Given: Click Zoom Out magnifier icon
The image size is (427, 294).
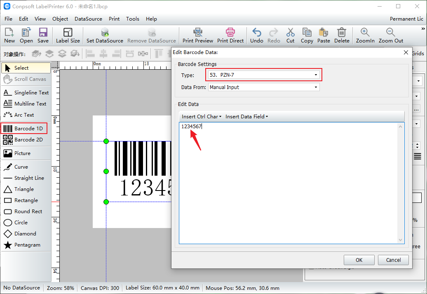Looking at the screenshot, I should [391, 35].
